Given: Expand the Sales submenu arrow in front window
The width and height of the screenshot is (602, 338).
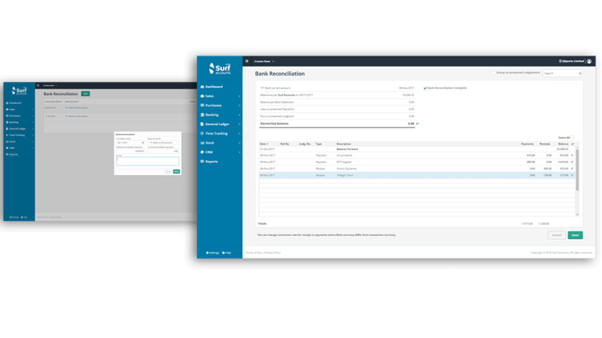Looking at the screenshot, I should 239,96.
